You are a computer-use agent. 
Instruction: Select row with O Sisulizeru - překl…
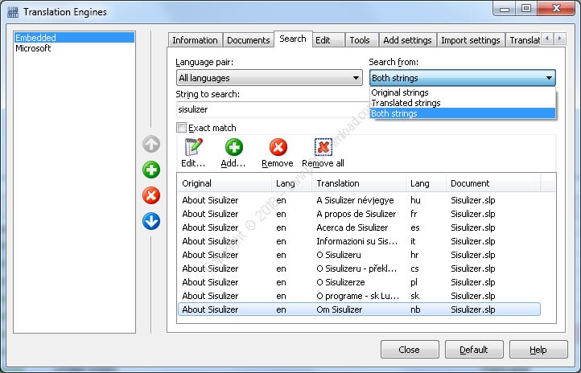[359, 268]
